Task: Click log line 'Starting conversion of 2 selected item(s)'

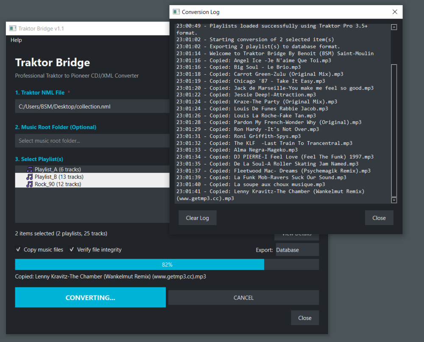Action: pyautogui.click(x=255, y=39)
